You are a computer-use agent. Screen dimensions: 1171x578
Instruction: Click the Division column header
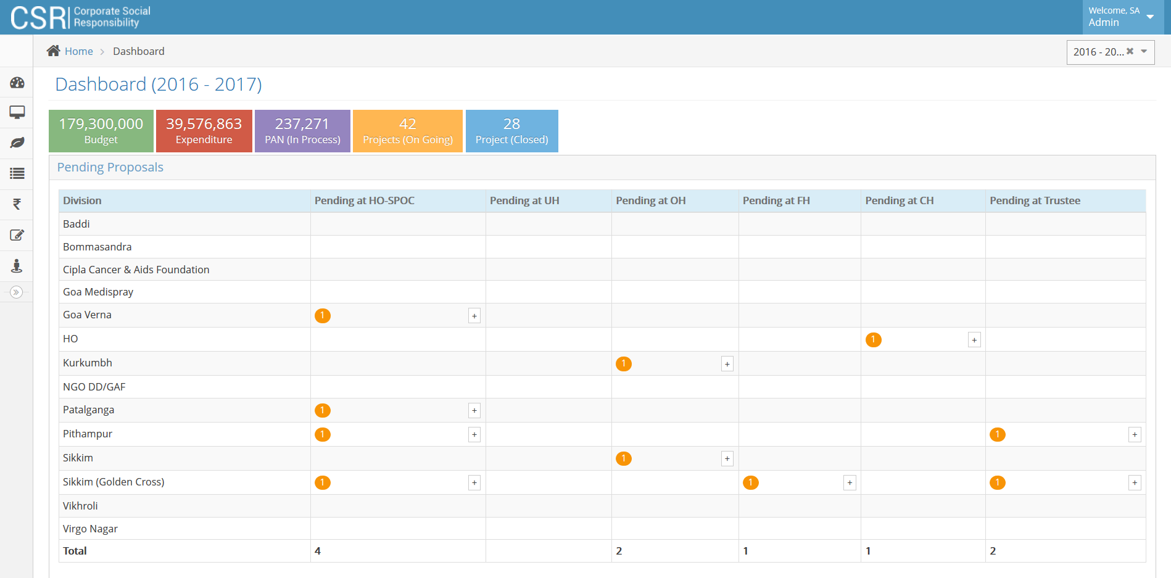184,200
